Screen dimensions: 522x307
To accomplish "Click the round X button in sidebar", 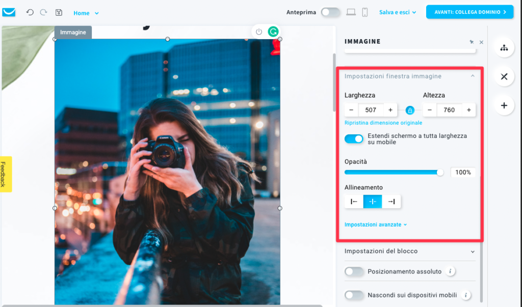I will [504, 77].
